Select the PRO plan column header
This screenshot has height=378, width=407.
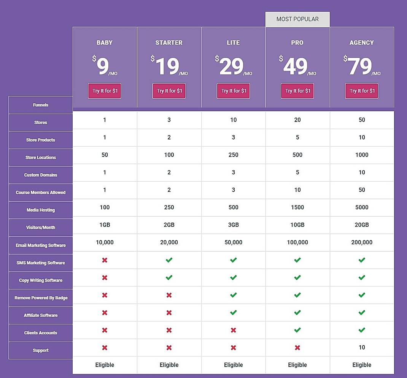click(297, 43)
